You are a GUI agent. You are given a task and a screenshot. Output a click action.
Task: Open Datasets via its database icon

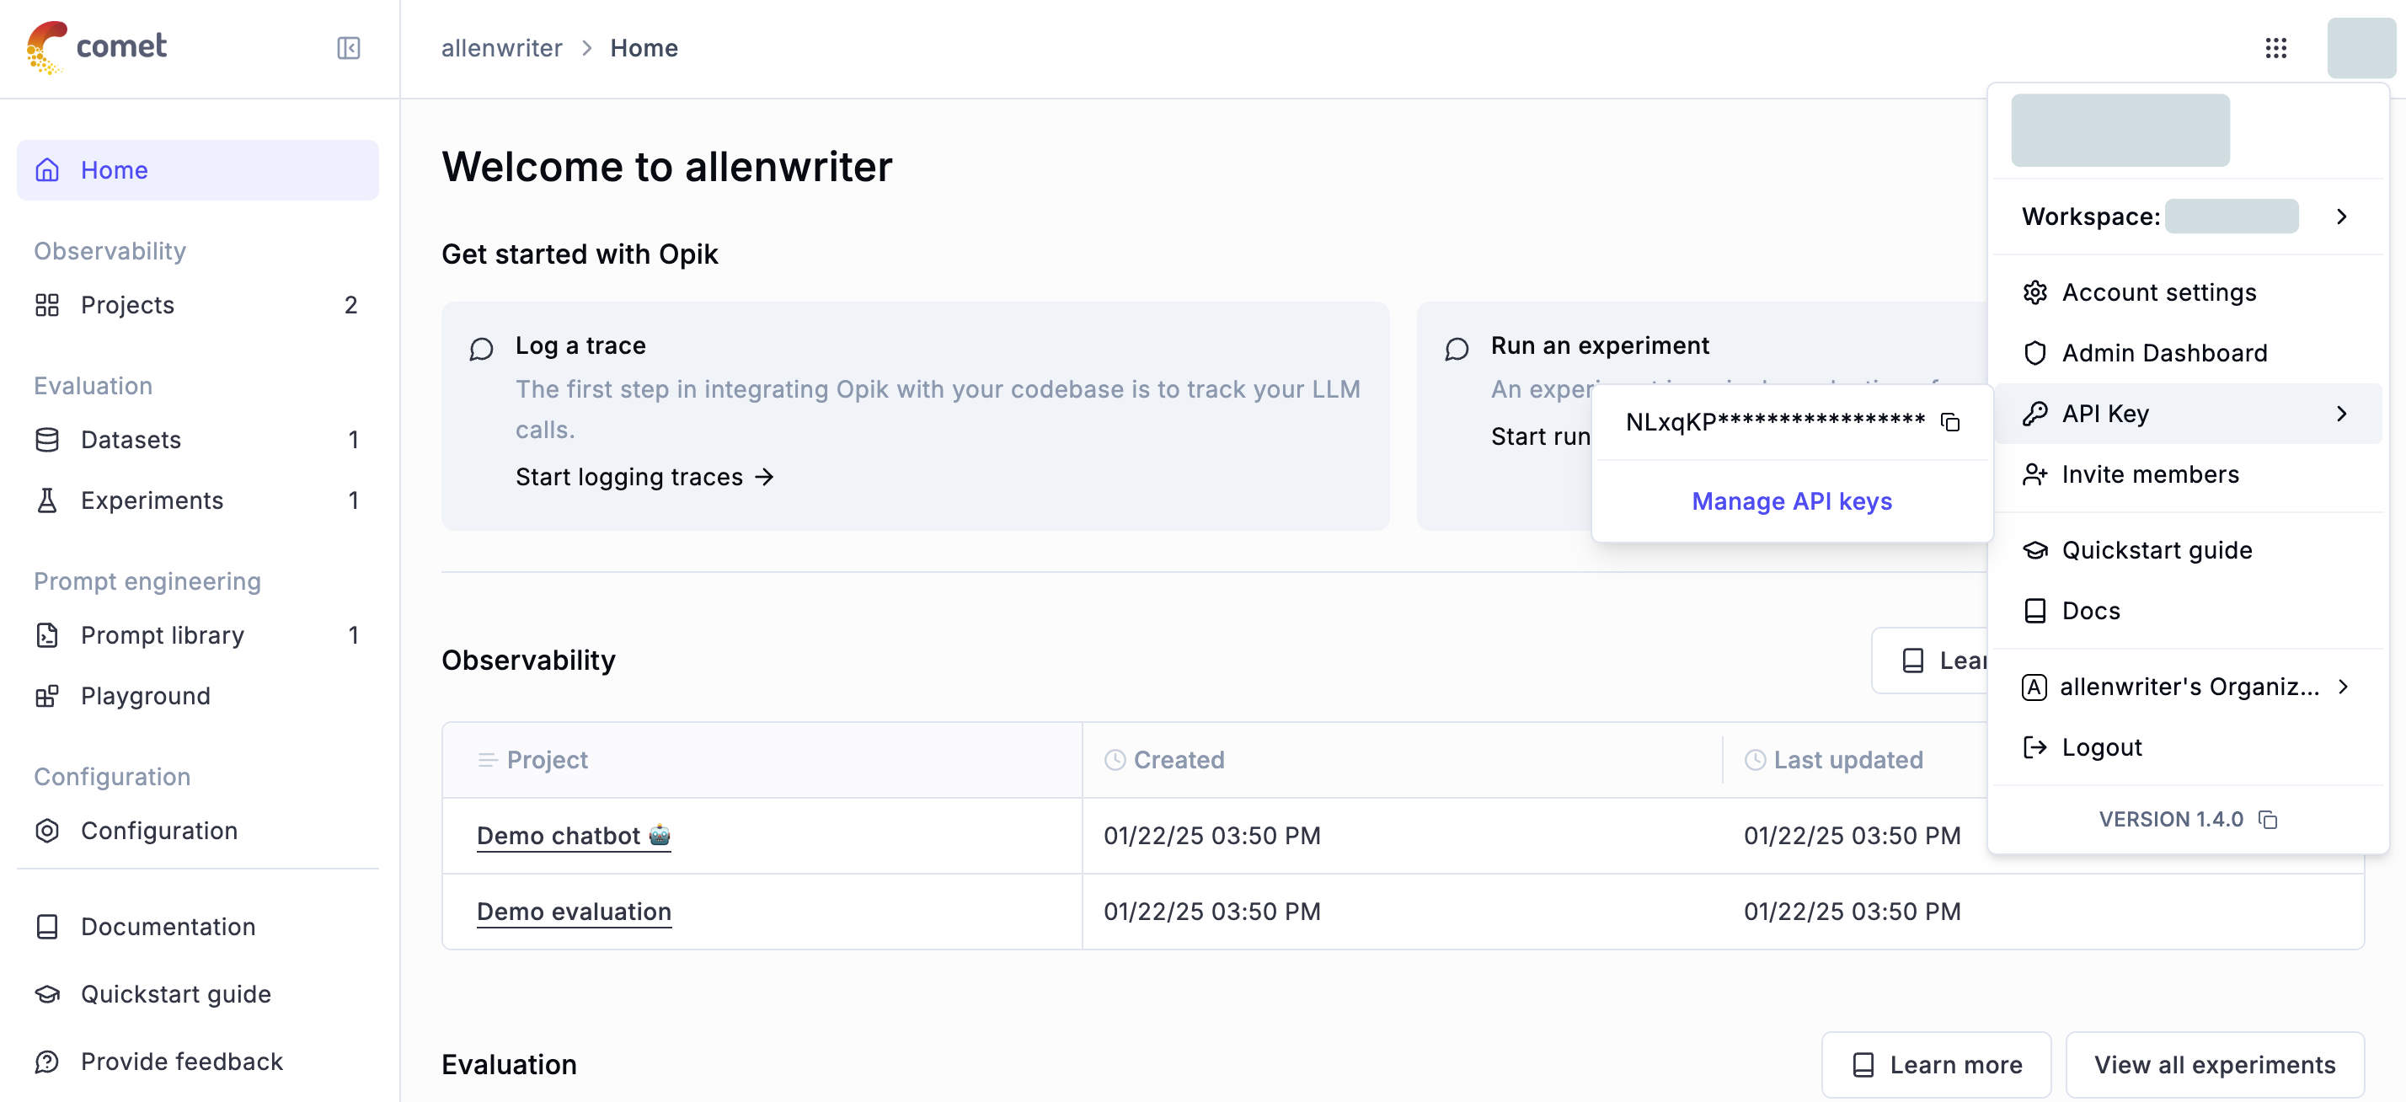(48, 440)
